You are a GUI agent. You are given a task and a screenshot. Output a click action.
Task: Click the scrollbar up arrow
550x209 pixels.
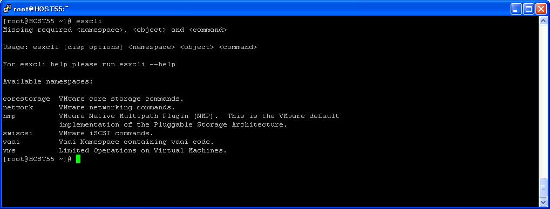543,21
